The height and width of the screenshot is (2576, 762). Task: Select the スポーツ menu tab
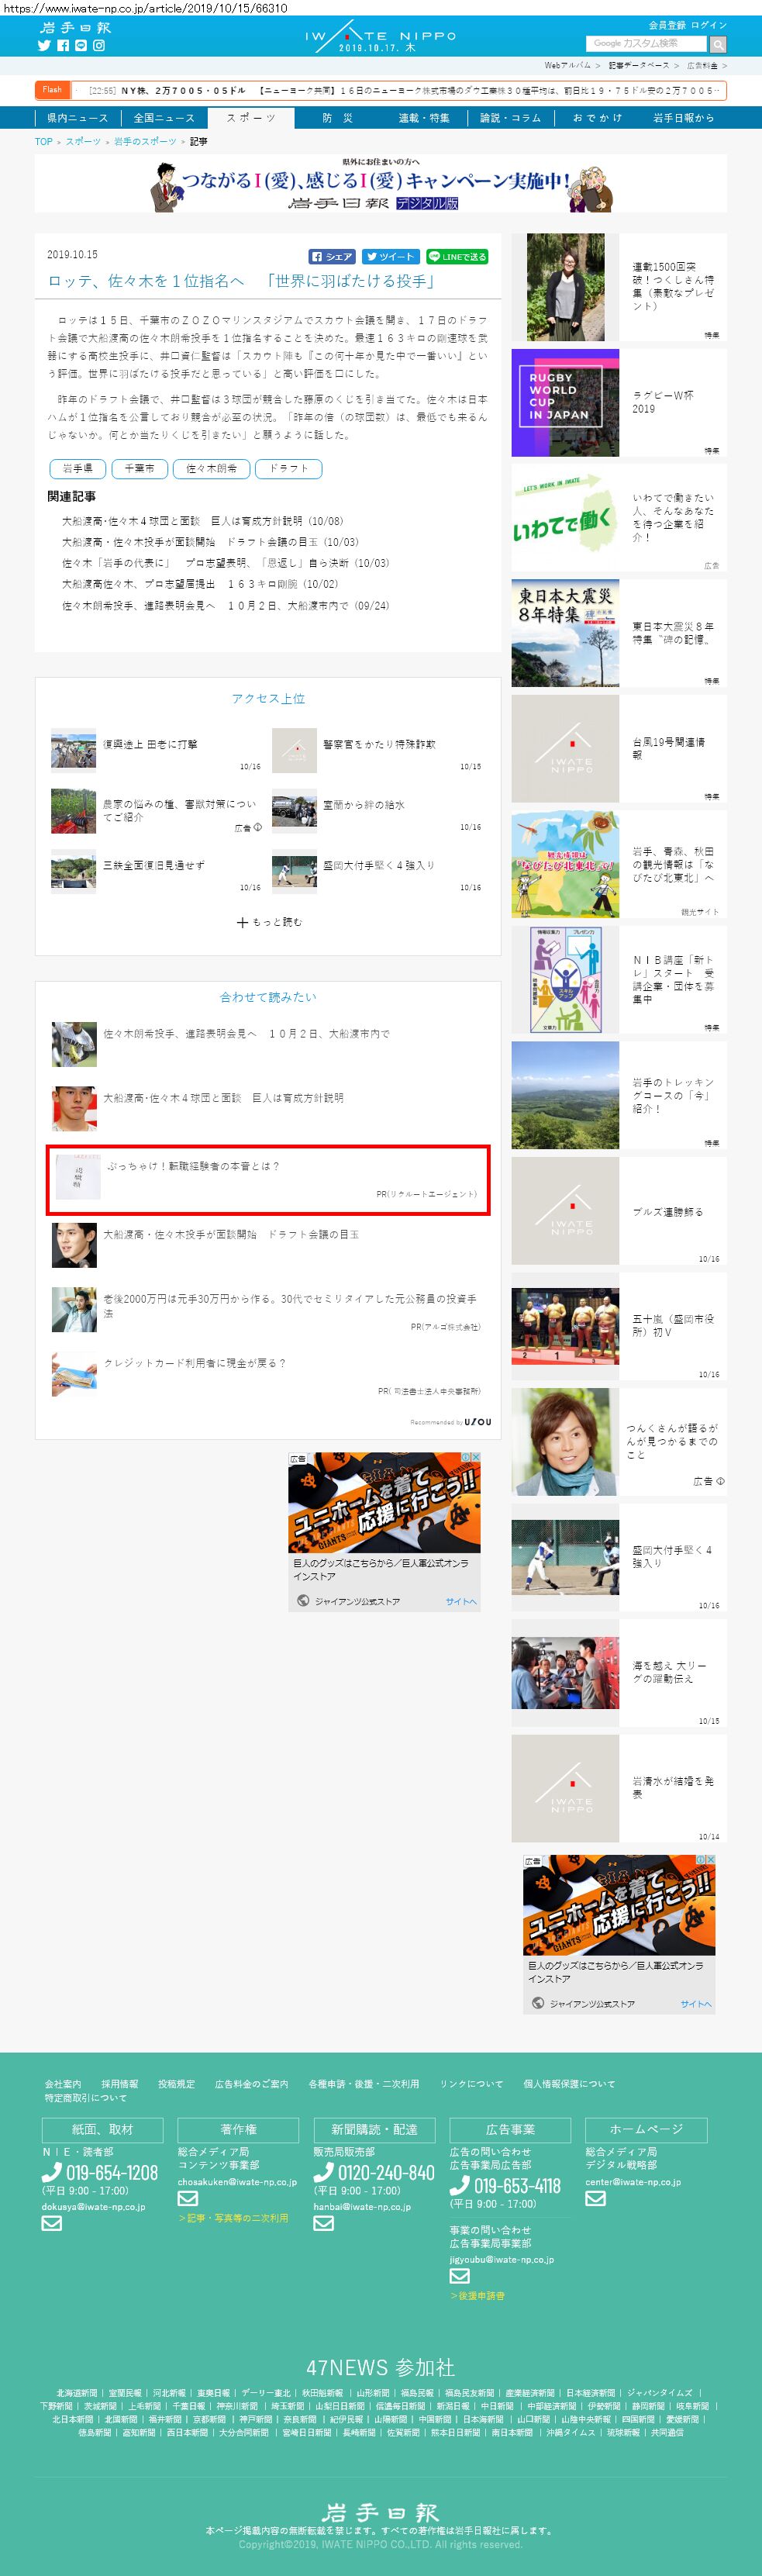251,118
